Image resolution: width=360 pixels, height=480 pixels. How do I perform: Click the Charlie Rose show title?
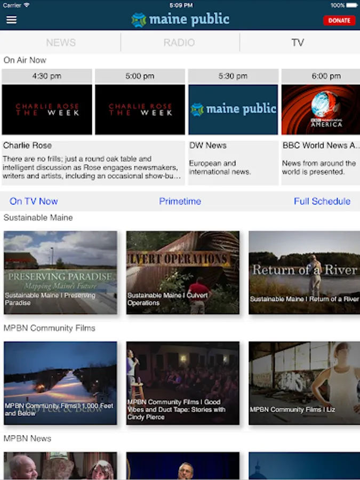tap(27, 146)
